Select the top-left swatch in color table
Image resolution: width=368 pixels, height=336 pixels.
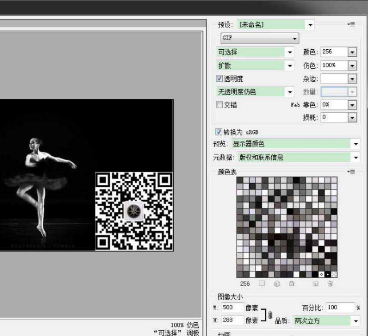pyautogui.click(x=240, y=180)
